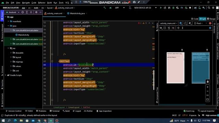The image size is (219, 123).
Task: Switch editor to Design view mode
Action: [211, 19]
